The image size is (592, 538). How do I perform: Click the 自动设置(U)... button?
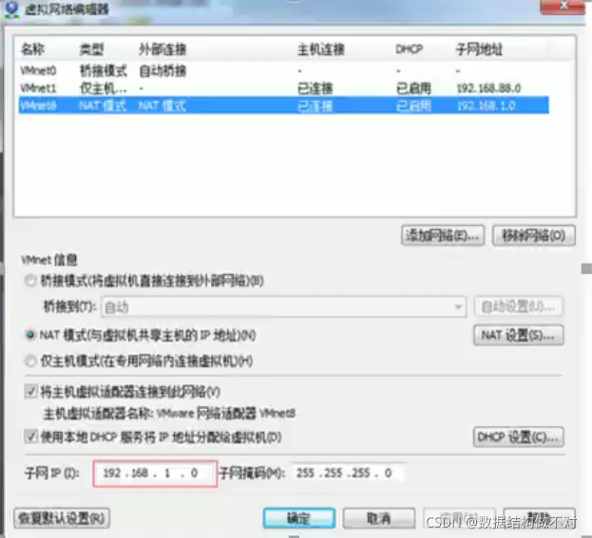[518, 306]
